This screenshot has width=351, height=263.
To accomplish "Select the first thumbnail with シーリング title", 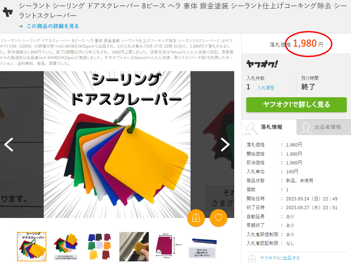I will [32, 247].
